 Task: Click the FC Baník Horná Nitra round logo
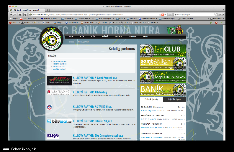tap(51, 39)
